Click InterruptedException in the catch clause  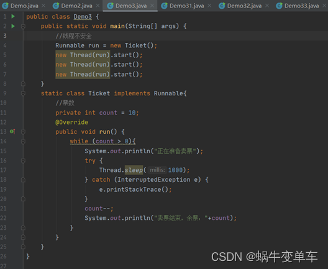(x=154, y=180)
